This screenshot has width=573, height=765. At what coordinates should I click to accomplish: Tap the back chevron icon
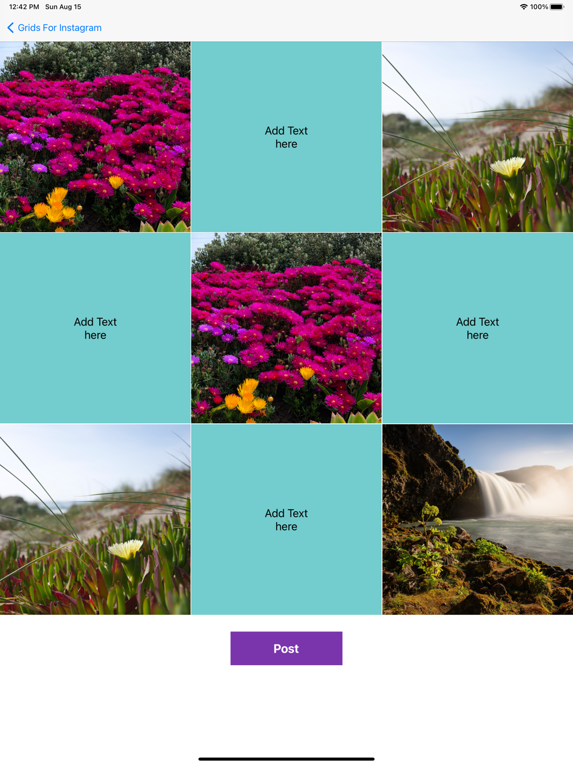(x=10, y=28)
